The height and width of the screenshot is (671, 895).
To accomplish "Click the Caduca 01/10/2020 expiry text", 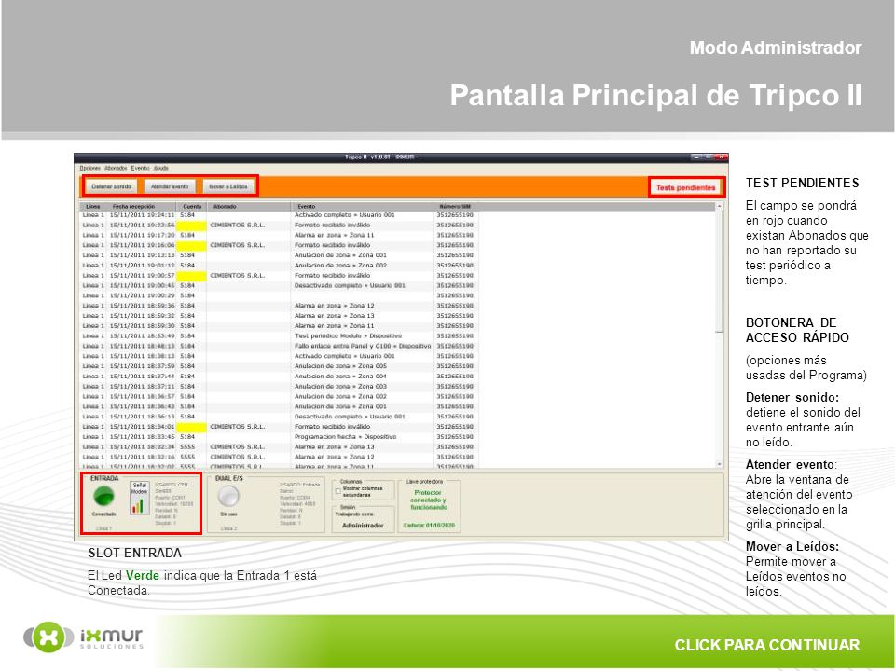I will 429,526.
